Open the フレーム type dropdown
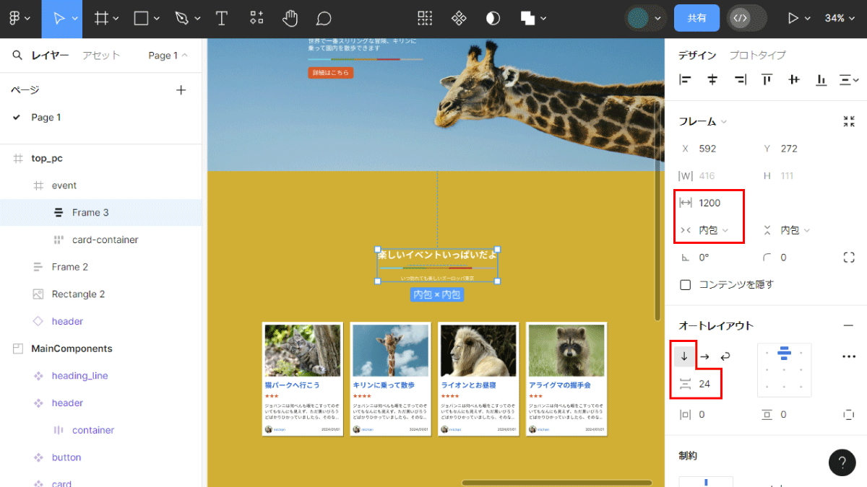This screenshot has width=867, height=487. (703, 121)
